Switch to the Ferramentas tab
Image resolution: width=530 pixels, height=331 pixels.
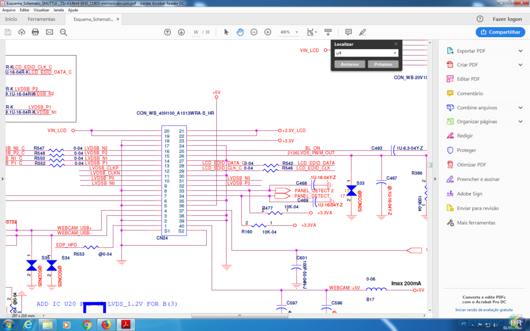(x=41, y=19)
